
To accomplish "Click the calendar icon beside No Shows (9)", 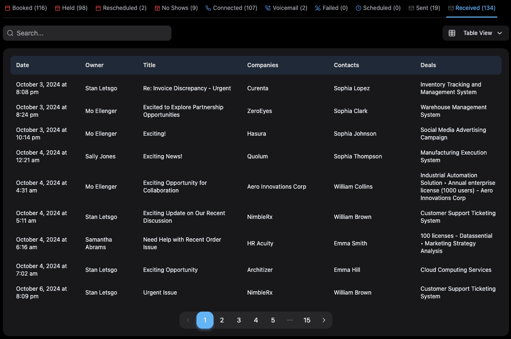I will tap(157, 8).
